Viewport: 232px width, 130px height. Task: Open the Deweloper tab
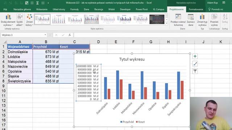[x=125, y=9]
